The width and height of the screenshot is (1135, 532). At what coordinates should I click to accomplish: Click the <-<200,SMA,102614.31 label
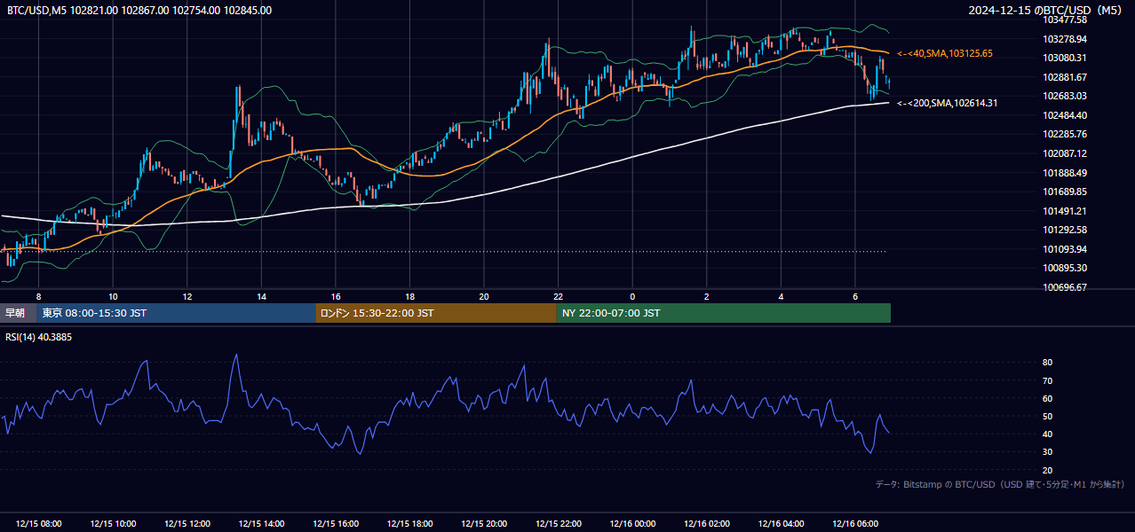[947, 104]
